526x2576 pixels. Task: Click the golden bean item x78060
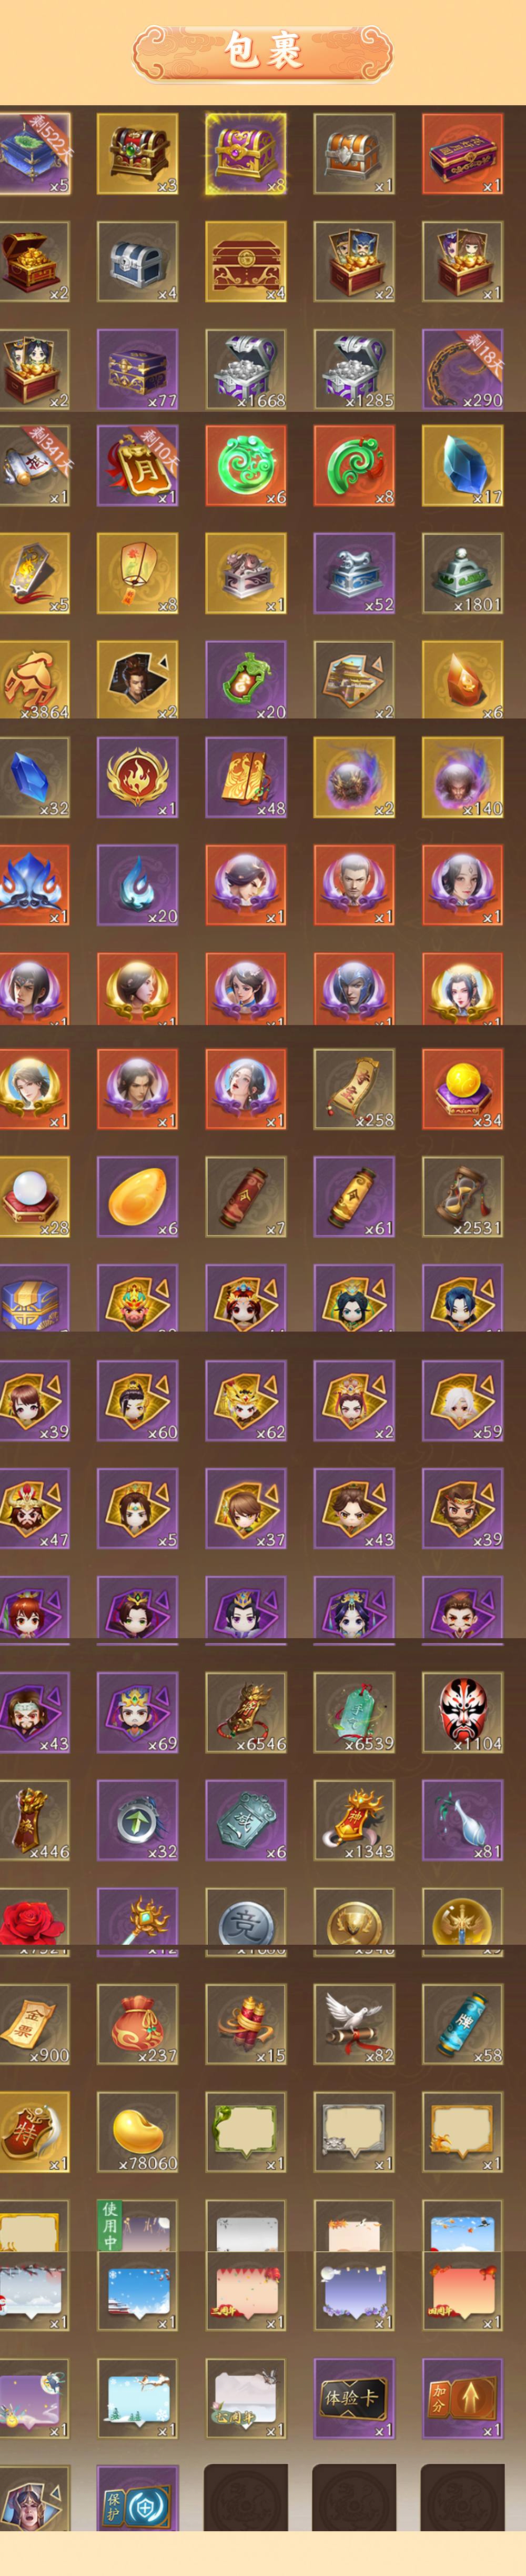point(137,2131)
